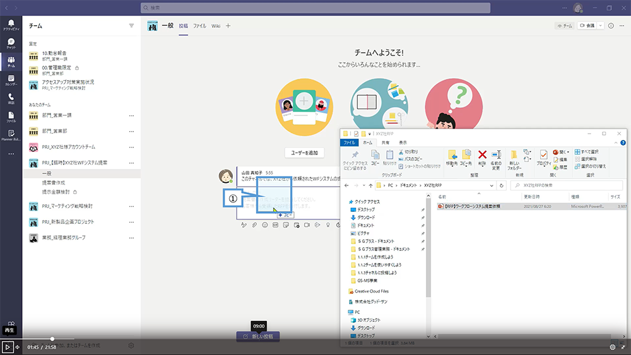Click the channel info icon in Teams header
This screenshot has height=355, width=631.
[x=611, y=26]
